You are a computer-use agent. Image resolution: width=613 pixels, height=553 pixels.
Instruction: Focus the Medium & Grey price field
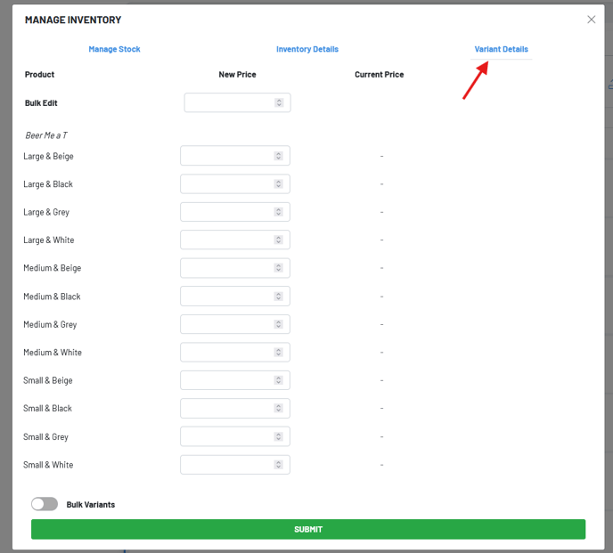235,324
